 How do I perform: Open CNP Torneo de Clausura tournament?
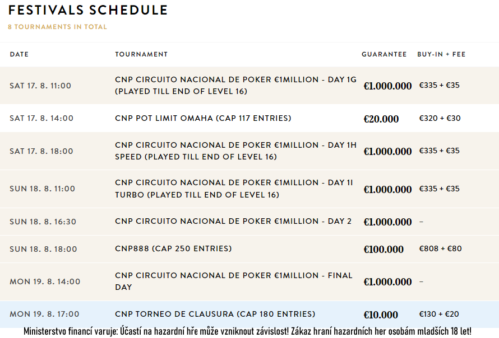215,314
